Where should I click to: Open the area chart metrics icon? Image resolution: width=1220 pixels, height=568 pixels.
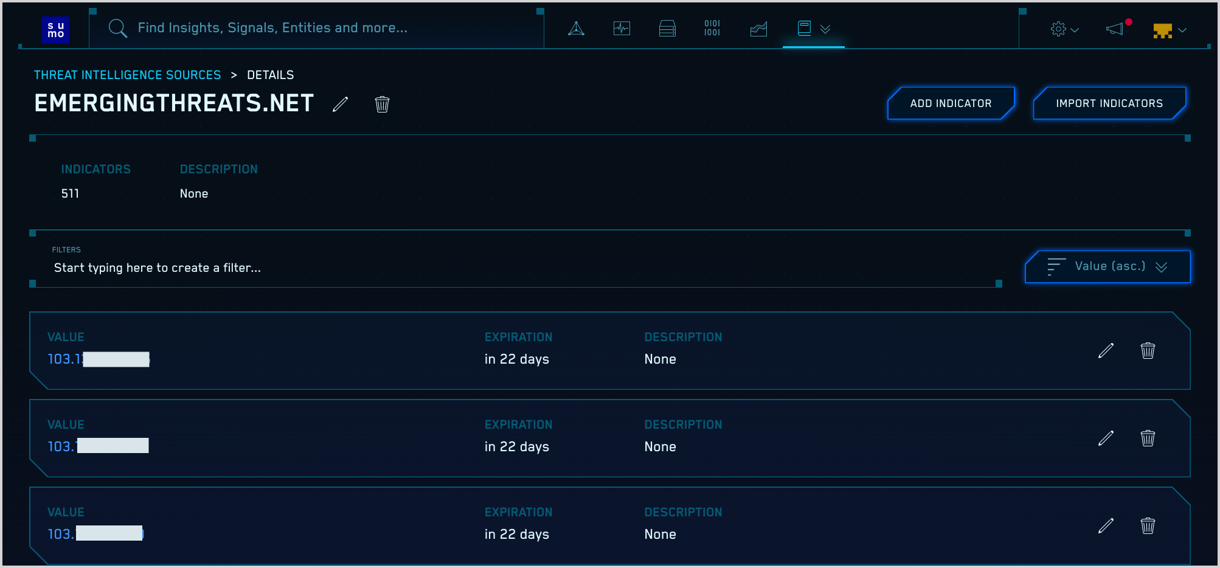pos(758,29)
